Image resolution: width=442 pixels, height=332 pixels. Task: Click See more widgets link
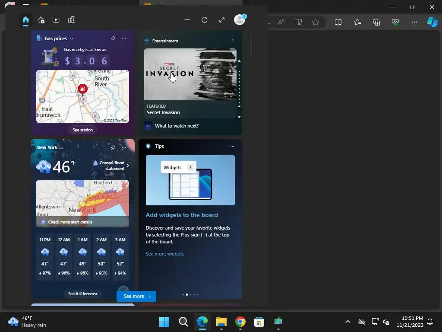164,254
